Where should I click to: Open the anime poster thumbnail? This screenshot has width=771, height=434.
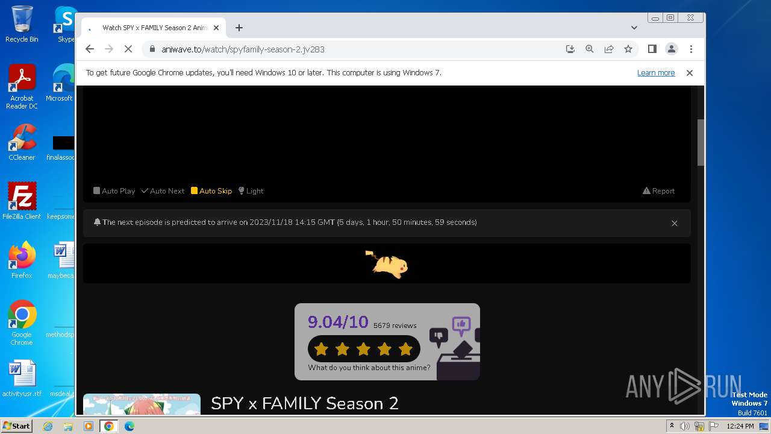pos(142,404)
